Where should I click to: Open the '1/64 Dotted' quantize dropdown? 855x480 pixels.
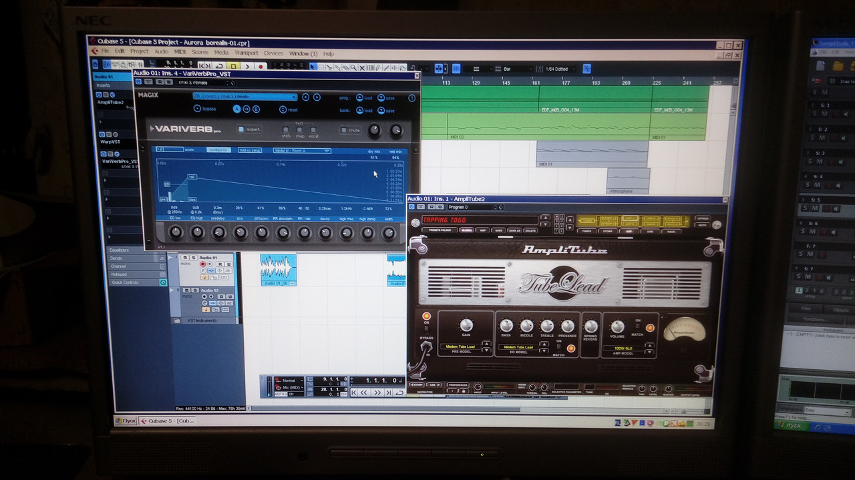[x=560, y=69]
